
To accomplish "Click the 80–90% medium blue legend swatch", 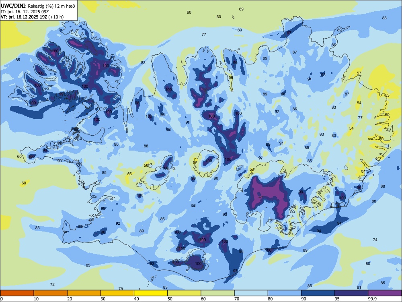I will coord(285,293).
